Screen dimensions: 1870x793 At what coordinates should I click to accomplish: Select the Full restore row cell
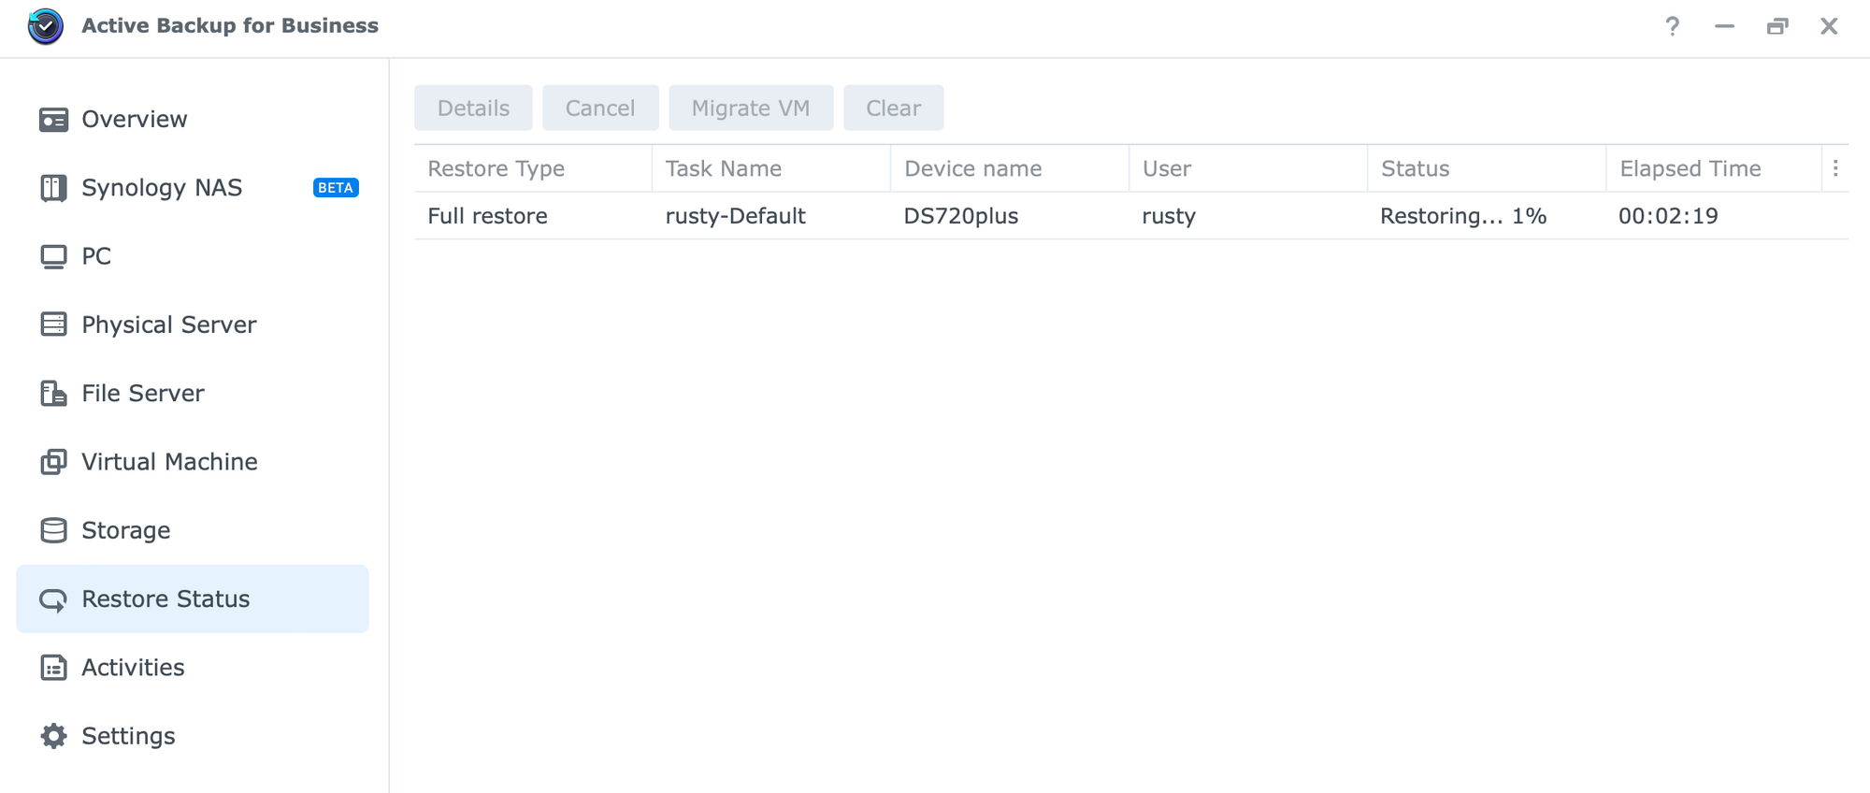tap(533, 216)
